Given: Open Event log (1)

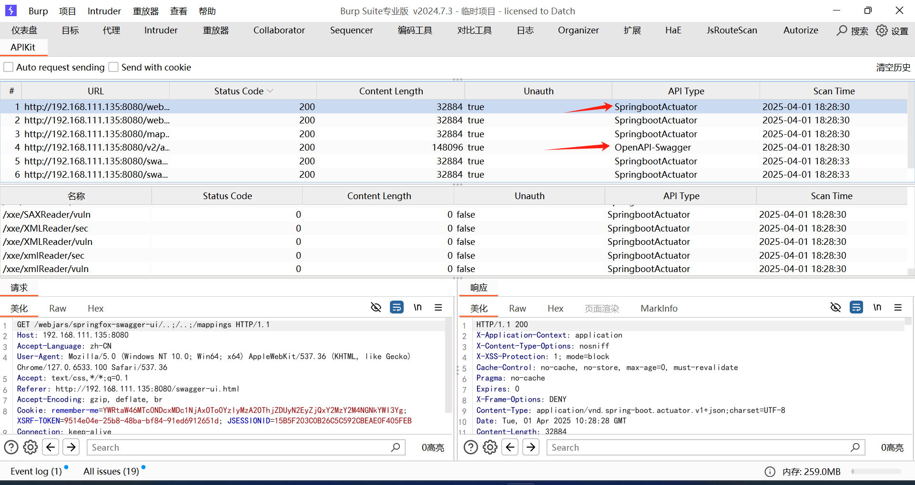Looking at the screenshot, I should point(36,471).
